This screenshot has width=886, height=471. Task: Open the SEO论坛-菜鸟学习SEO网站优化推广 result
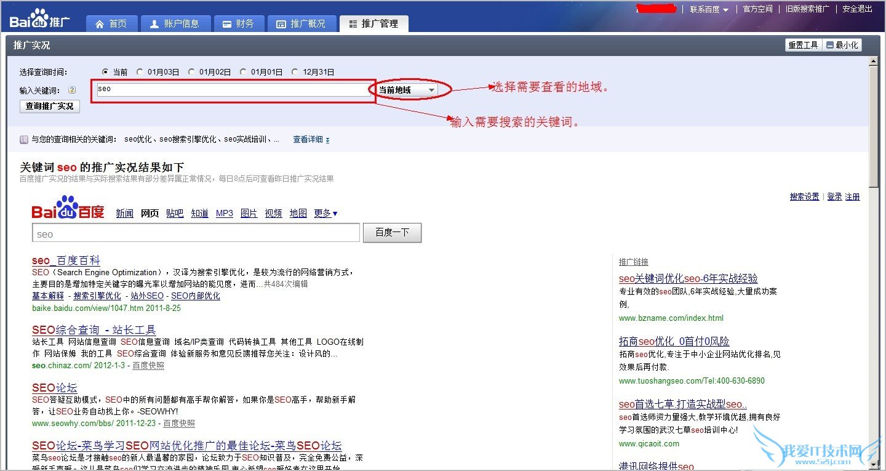[x=187, y=446]
